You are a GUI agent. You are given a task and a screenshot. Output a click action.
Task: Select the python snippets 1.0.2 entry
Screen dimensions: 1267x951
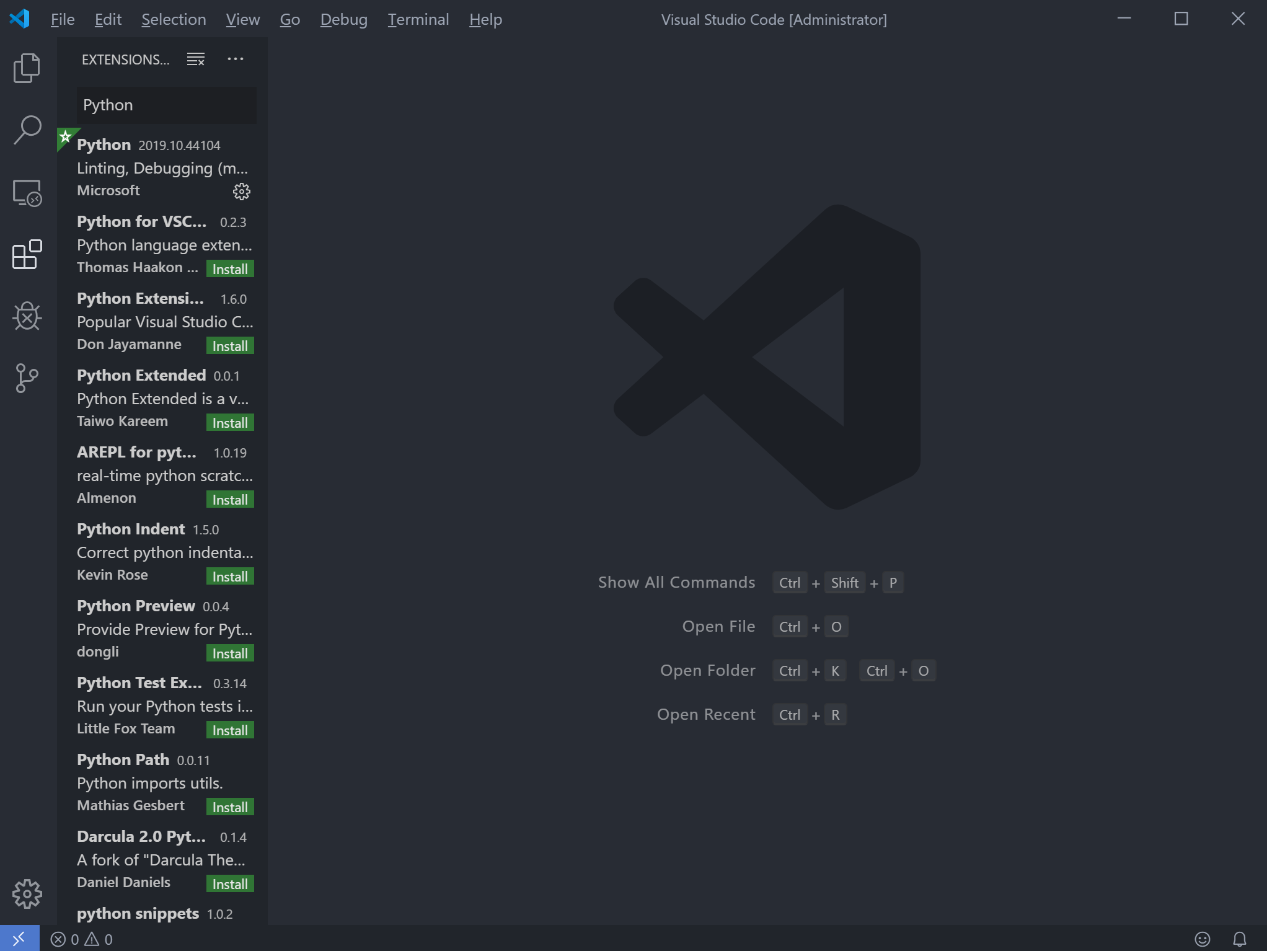point(162,914)
